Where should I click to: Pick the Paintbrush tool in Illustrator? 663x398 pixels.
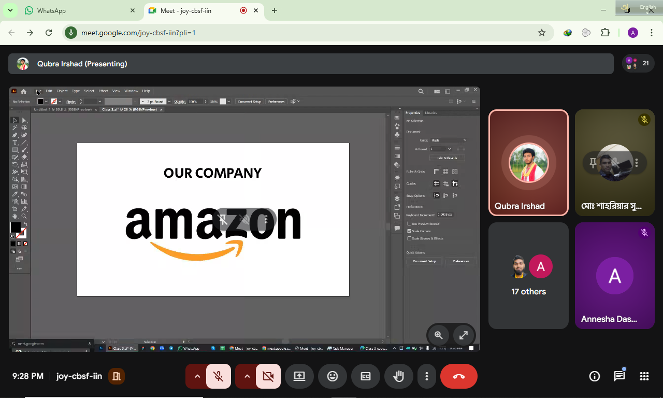click(24, 150)
